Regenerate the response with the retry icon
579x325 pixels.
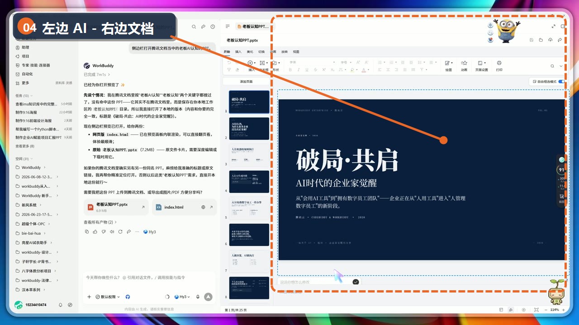pyautogui.click(x=120, y=232)
